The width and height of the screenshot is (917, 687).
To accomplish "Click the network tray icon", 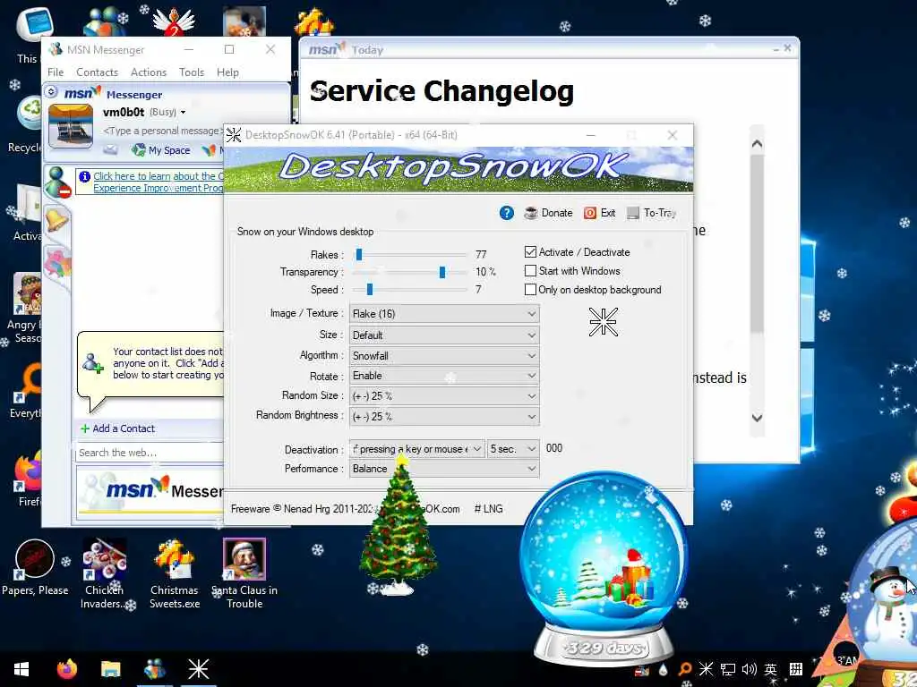I will pos(727,669).
